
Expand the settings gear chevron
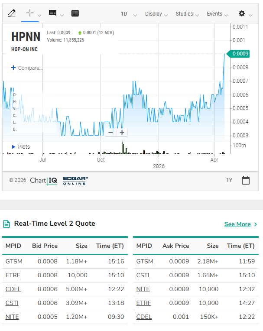click(x=250, y=15)
